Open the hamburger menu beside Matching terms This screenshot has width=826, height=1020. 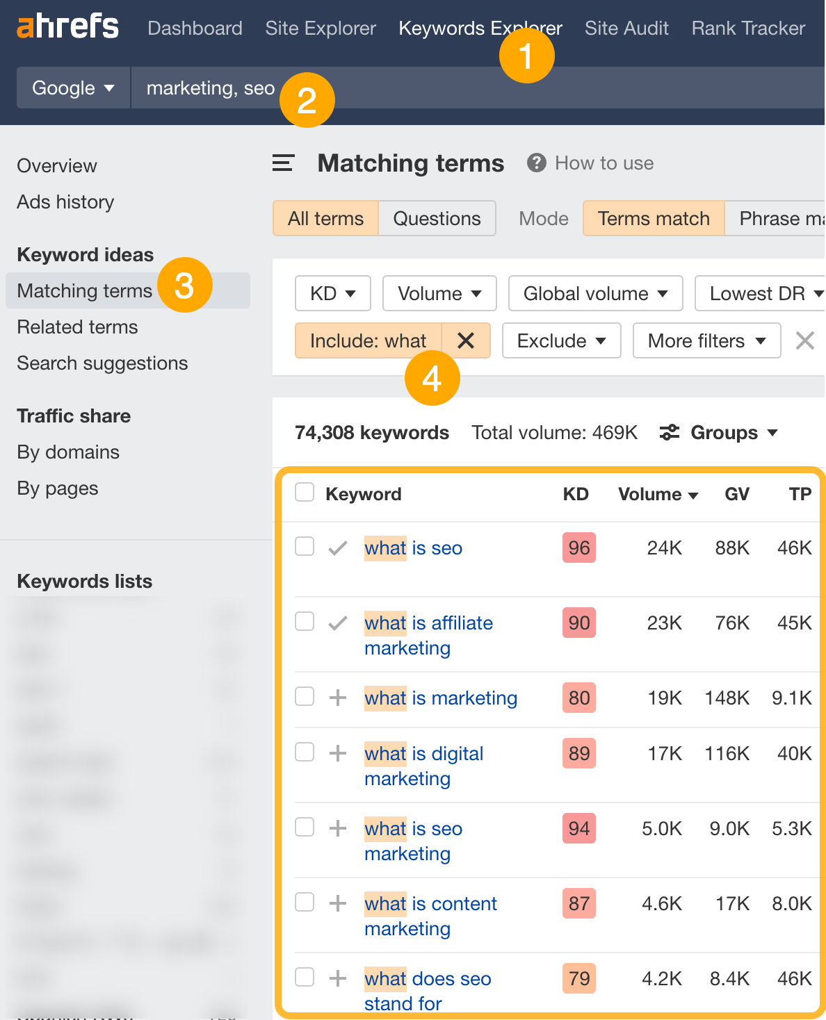(x=283, y=163)
